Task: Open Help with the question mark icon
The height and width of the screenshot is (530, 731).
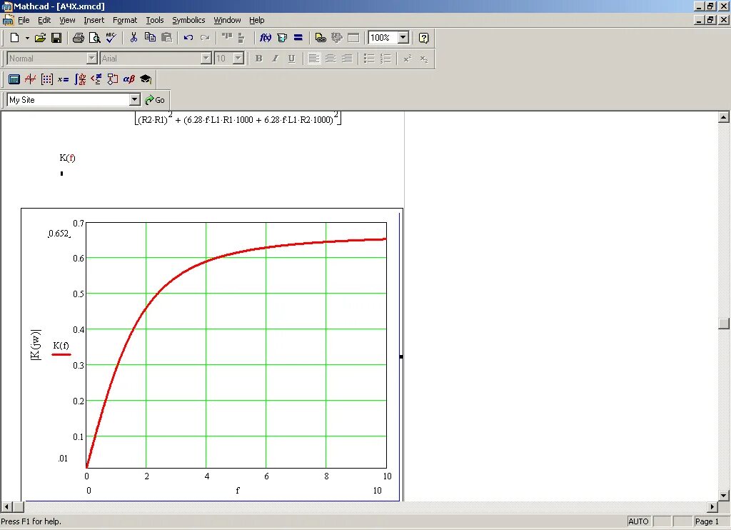Action: (x=424, y=38)
